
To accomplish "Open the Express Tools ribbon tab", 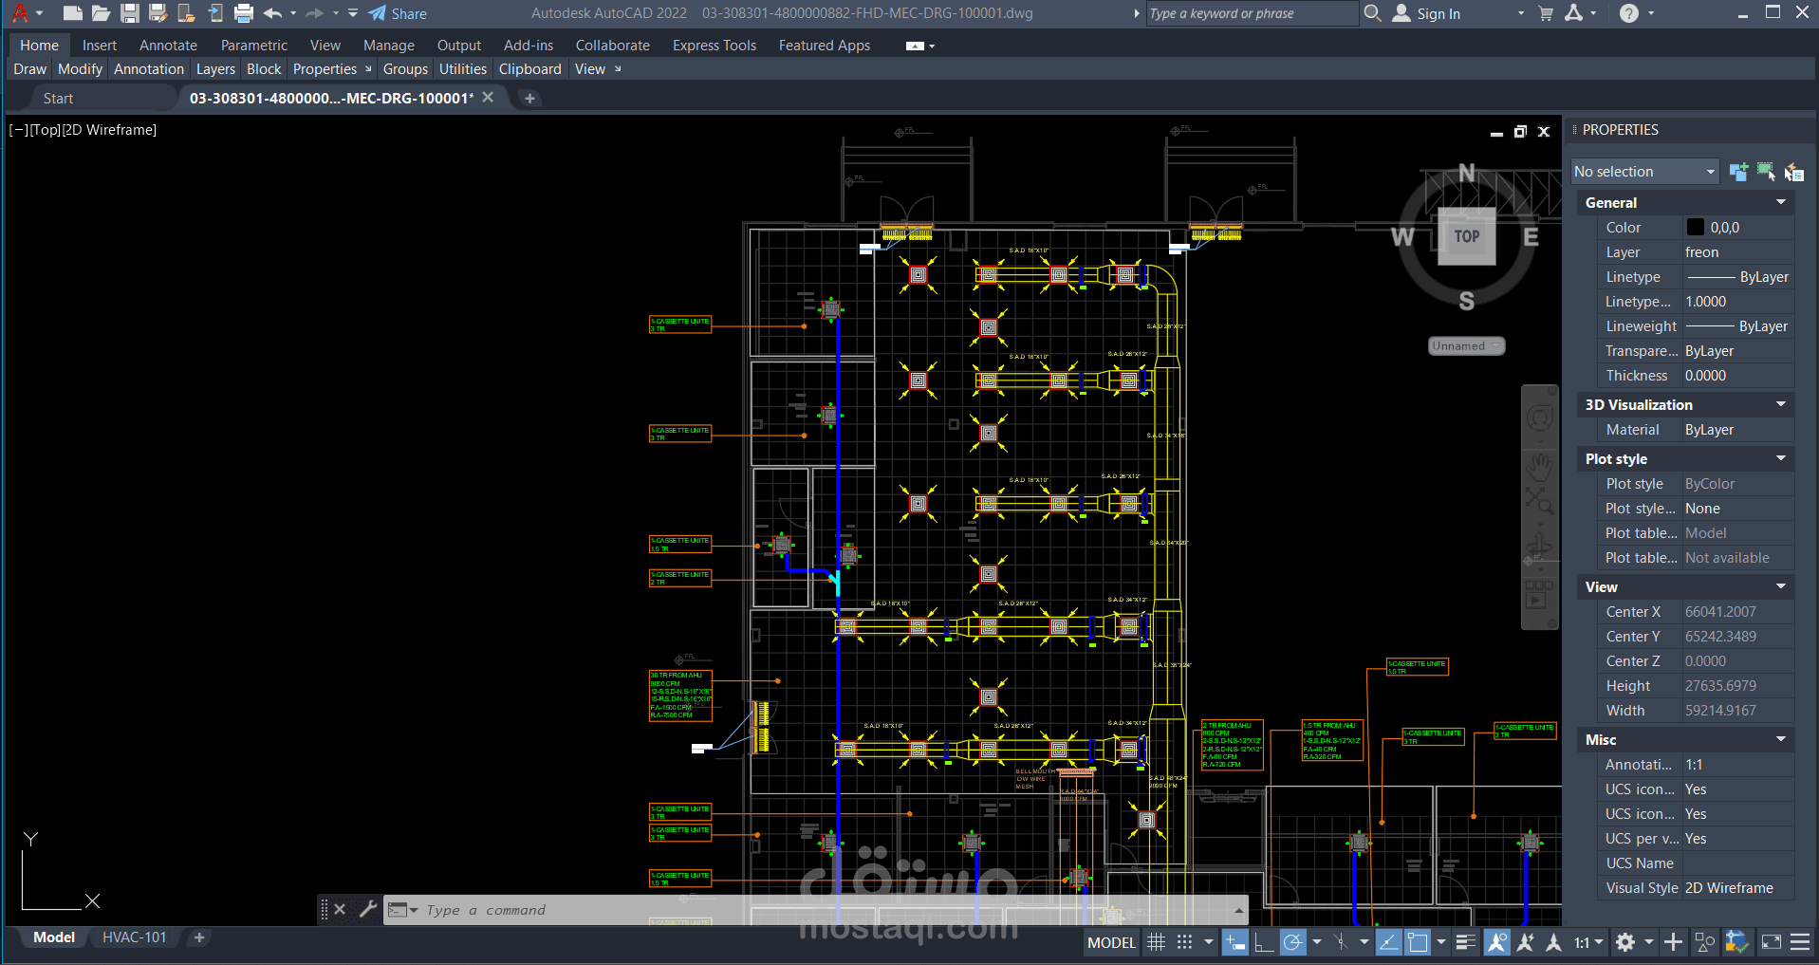I will click(x=715, y=46).
